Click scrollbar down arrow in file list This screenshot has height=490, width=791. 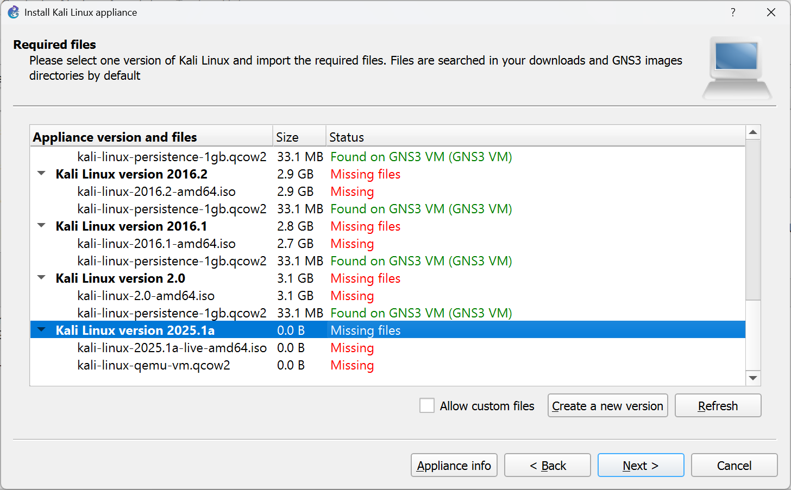[x=753, y=378]
